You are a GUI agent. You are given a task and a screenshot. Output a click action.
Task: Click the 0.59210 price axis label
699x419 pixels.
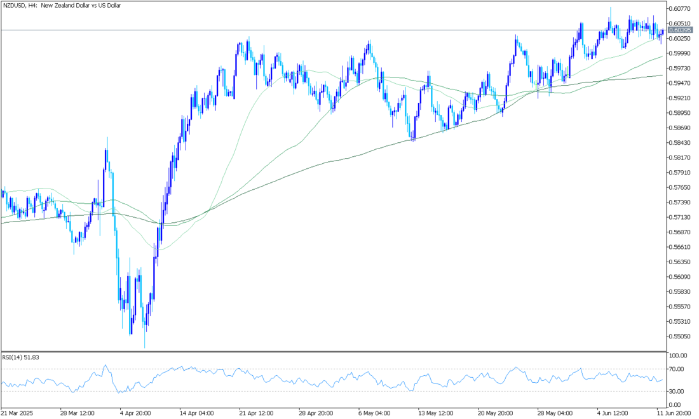pyautogui.click(x=680, y=98)
